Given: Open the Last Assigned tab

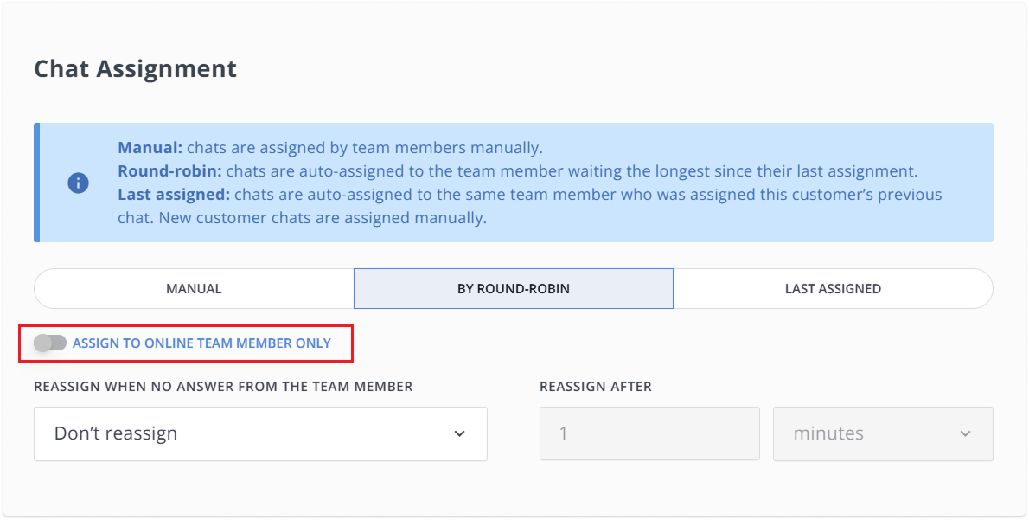Looking at the screenshot, I should point(833,288).
